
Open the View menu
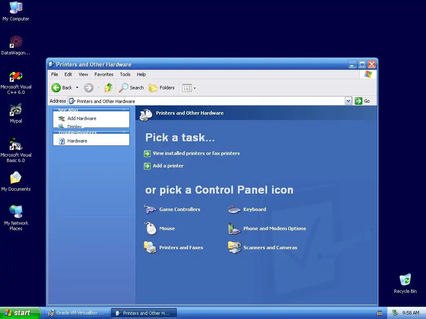[83, 74]
